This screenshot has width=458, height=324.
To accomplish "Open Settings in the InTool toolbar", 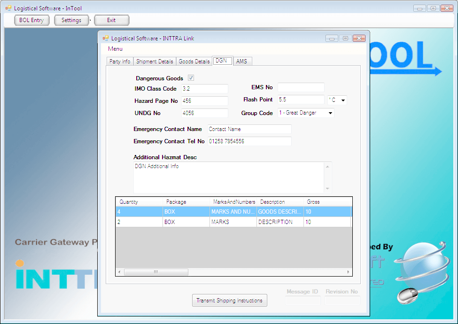I will tap(71, 20).
